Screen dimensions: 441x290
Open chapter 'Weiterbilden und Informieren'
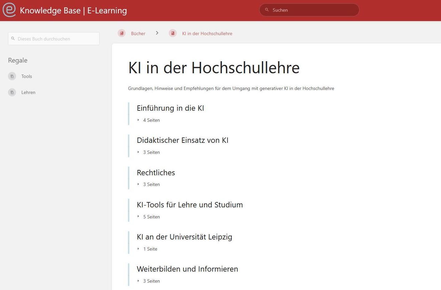pyautogui.click(x=187, y=269)
